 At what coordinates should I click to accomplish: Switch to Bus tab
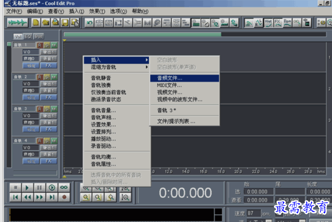(38, 36)
